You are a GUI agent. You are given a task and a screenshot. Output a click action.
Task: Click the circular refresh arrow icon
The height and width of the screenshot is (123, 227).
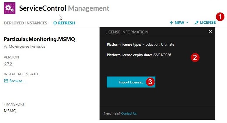(x=55, y=23)
